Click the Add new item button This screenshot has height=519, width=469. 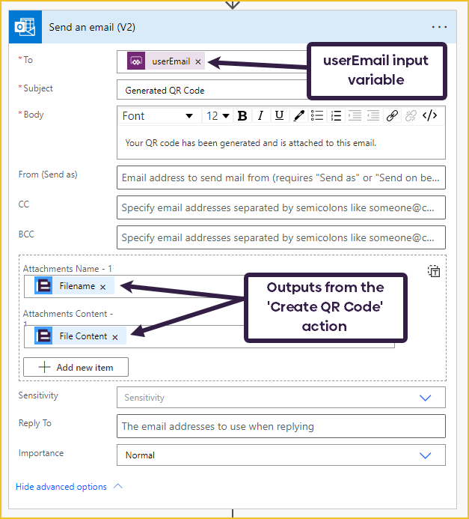(x=76, y=367)
